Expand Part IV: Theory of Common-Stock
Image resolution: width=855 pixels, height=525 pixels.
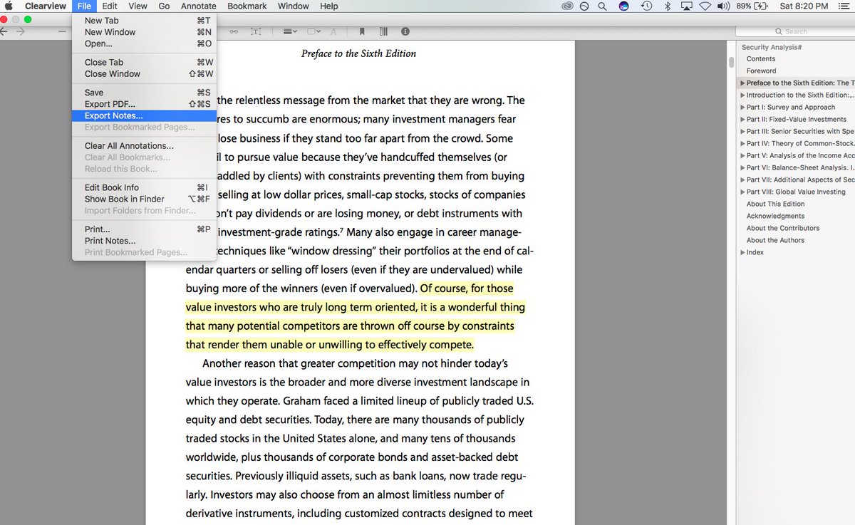(x=743, y=143)
